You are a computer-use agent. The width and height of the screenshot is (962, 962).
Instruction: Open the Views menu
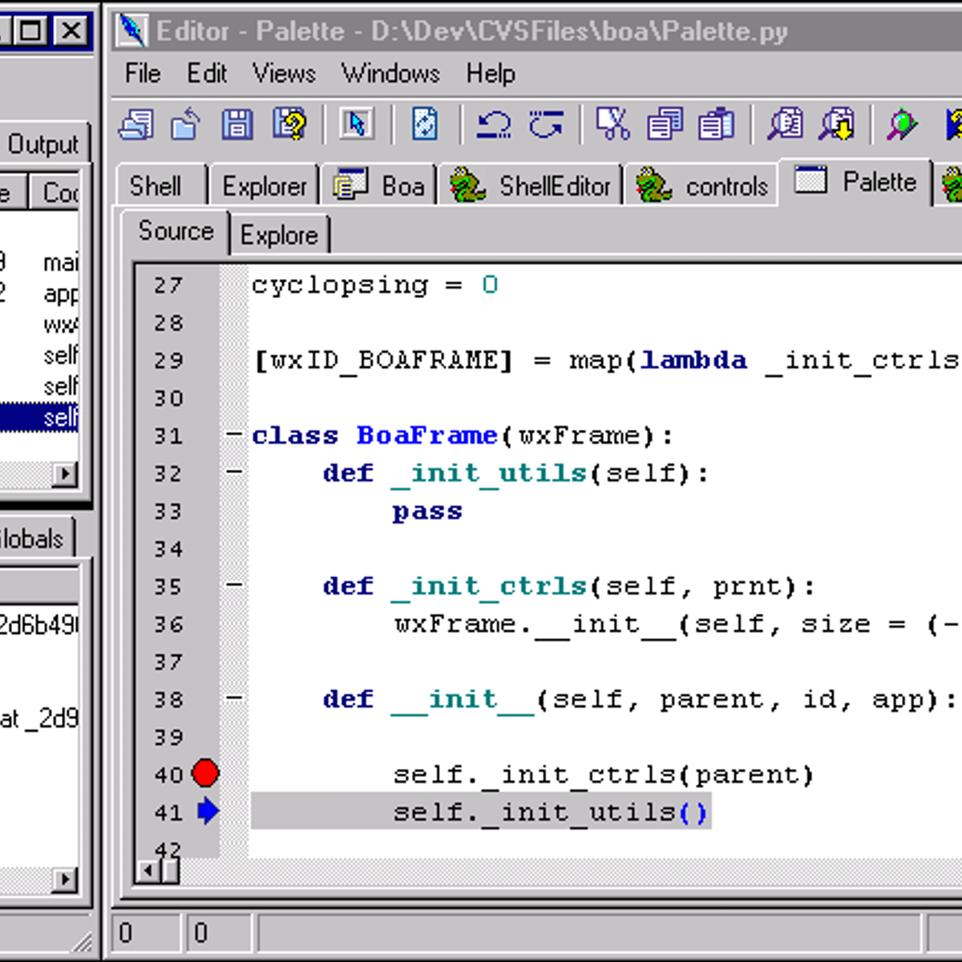(x=284, y=74)
